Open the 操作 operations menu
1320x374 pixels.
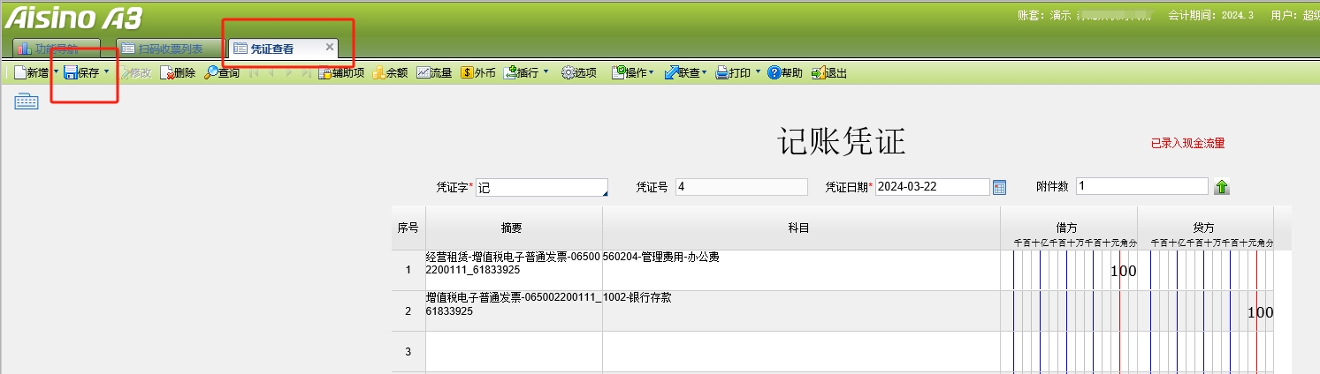pos(633,73)
